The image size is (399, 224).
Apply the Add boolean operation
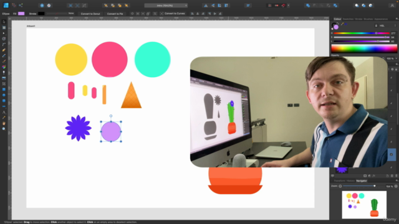tap(308, 6)
